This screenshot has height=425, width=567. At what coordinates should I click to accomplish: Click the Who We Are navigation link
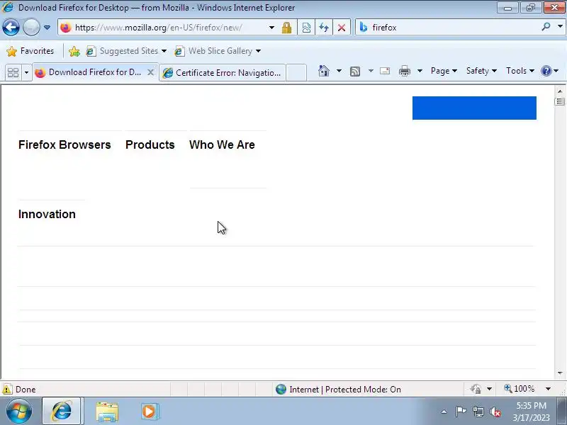click(x=222, y=144)
